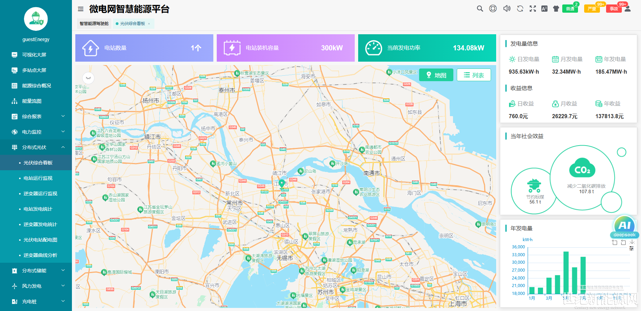Switch to the 智慧能源驾驶舱 tab

tap(94, 24)
